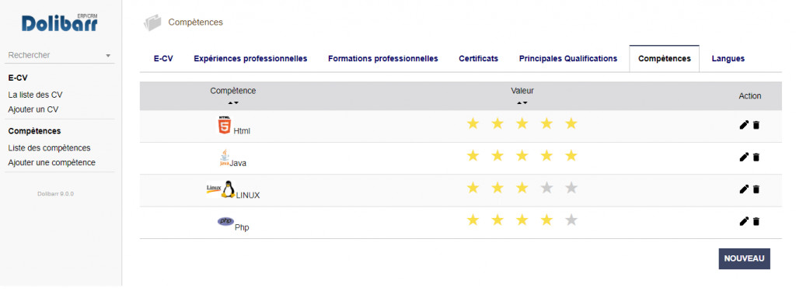
Task: Open the Ajouter une compétence link
Action: [x=52, y=163]
